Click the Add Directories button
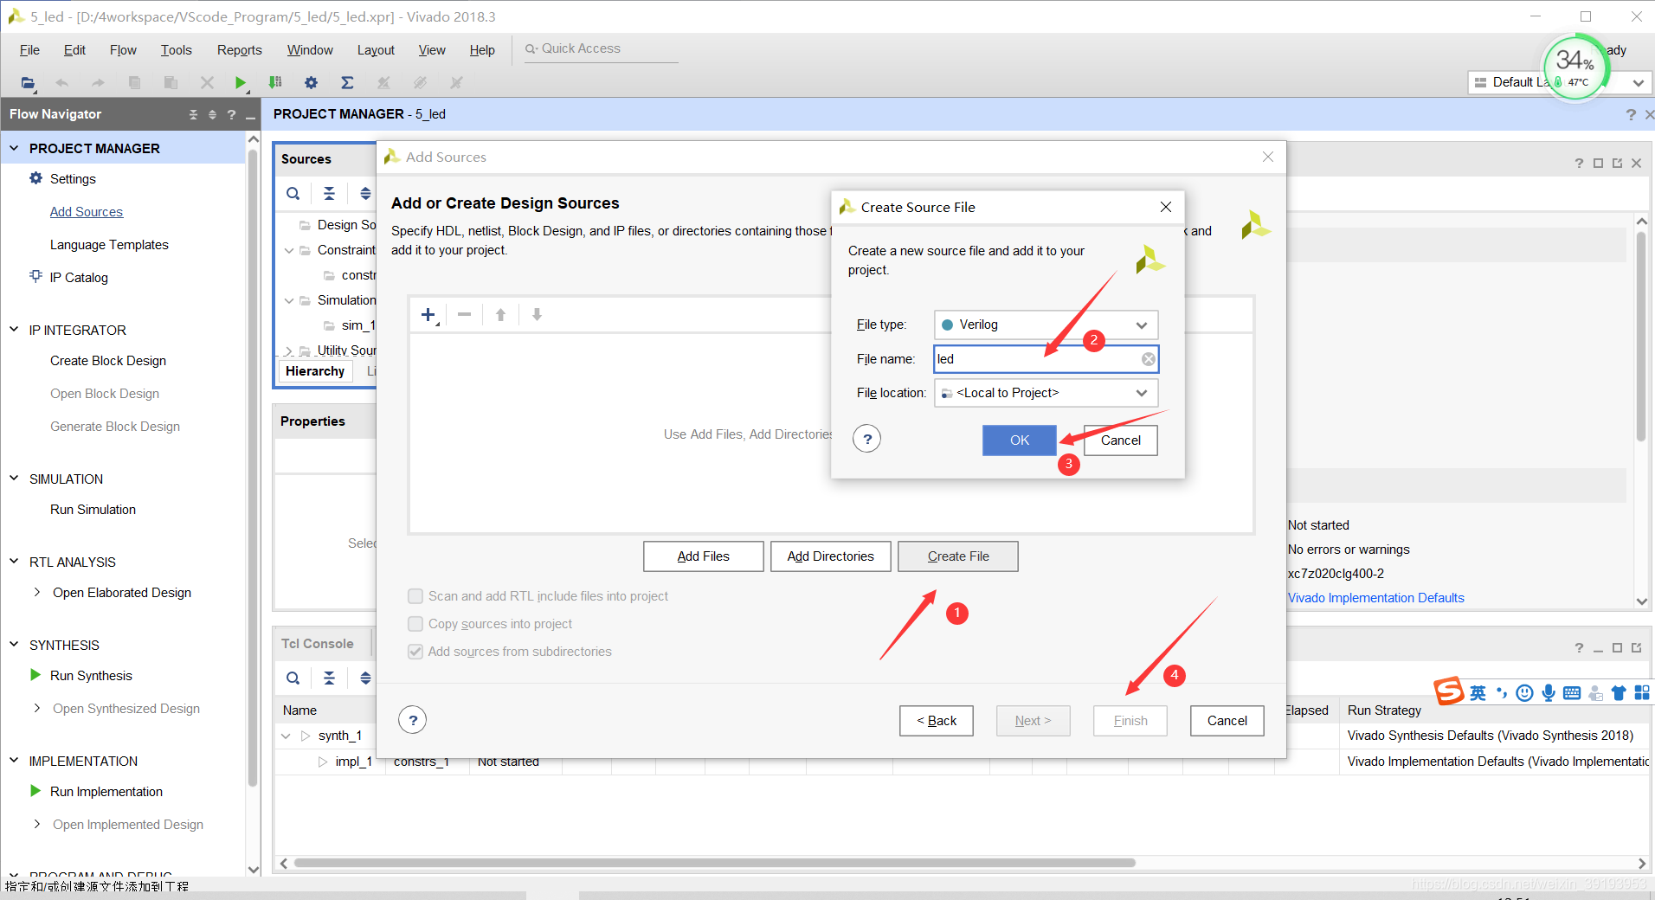Screen dimensions: 1655x900 (x=831, y=556)
